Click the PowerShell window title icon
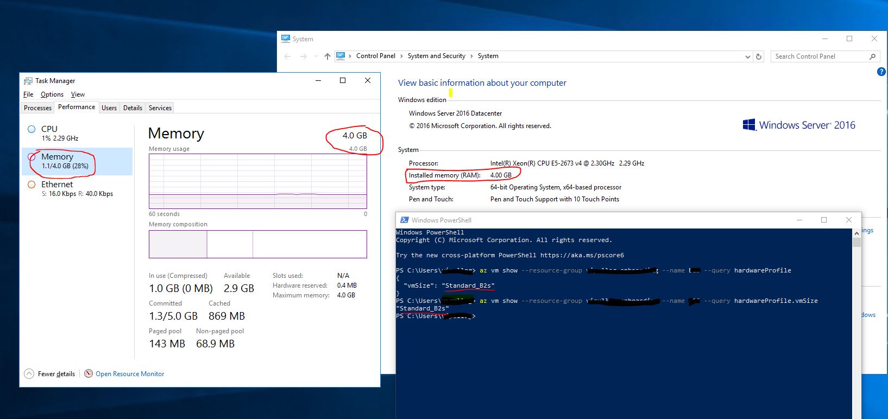The image size is (888, 419). click(x=404, y=220)
